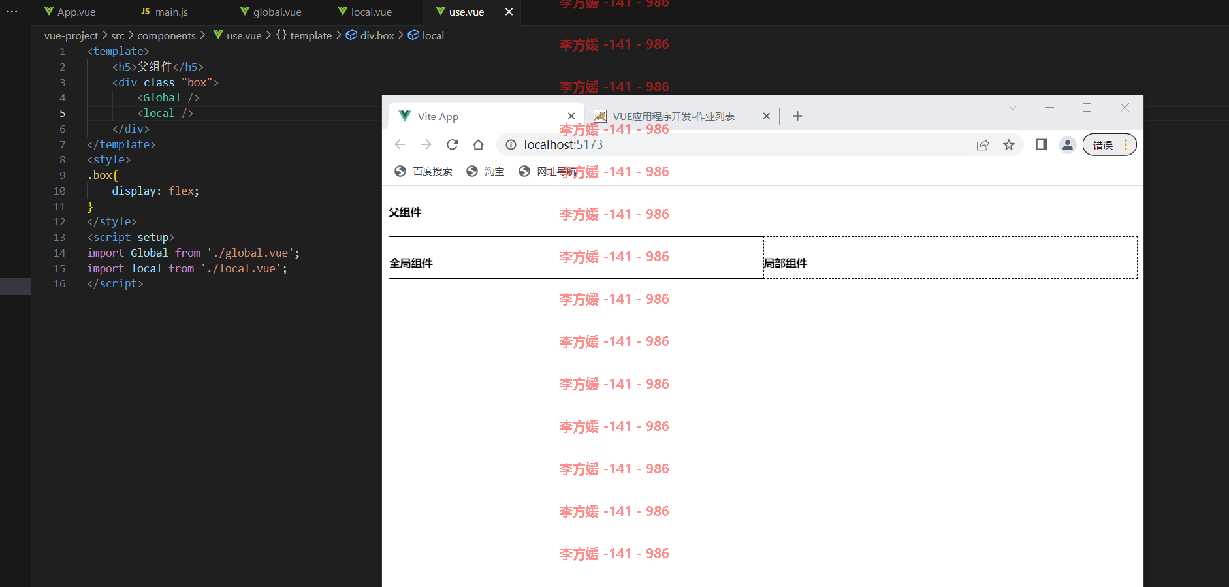
Task: Close the VUE应用程序开发-作业列表 tab
Action: point(766,116)
